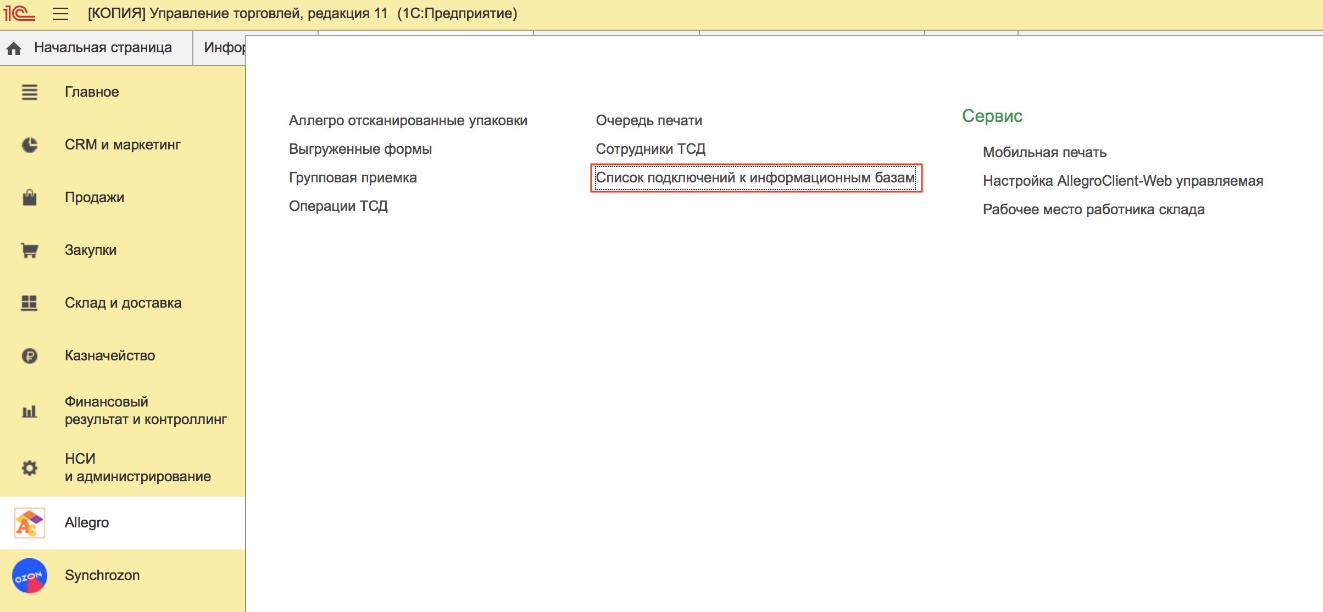Open Настройка AllegroClient-Web управляемая
This screenshot has width=1323, height=612.
click(1123, 181)
